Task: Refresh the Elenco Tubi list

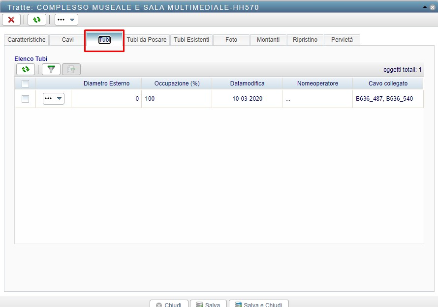Action: pos(26,69)
